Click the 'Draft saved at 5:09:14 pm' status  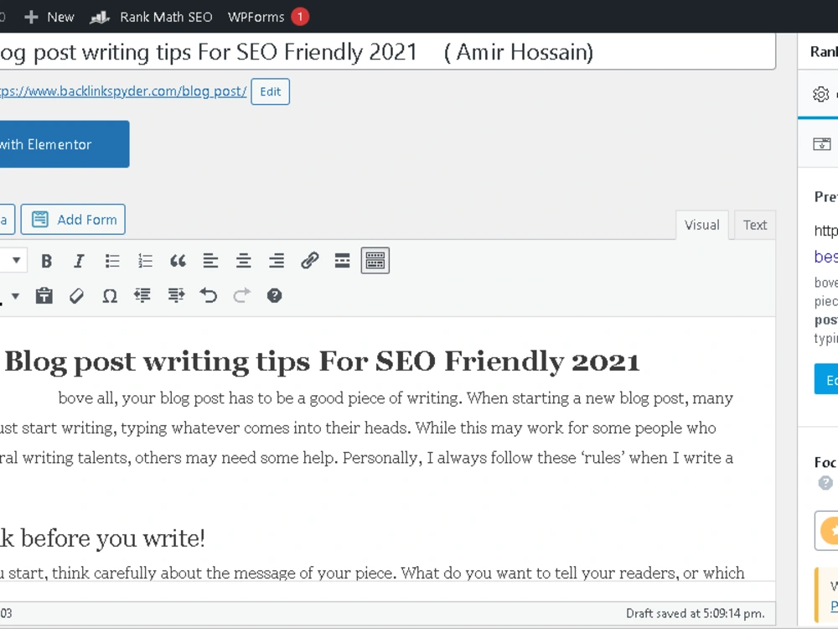pyautogui.click(x=696, y=614)
